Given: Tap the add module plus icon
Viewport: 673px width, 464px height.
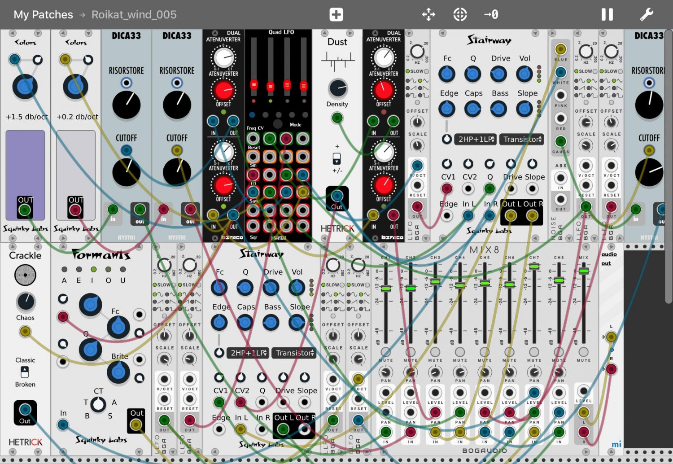Looking at the screenshot, I should pyautogui.click(x=336, y=14).
